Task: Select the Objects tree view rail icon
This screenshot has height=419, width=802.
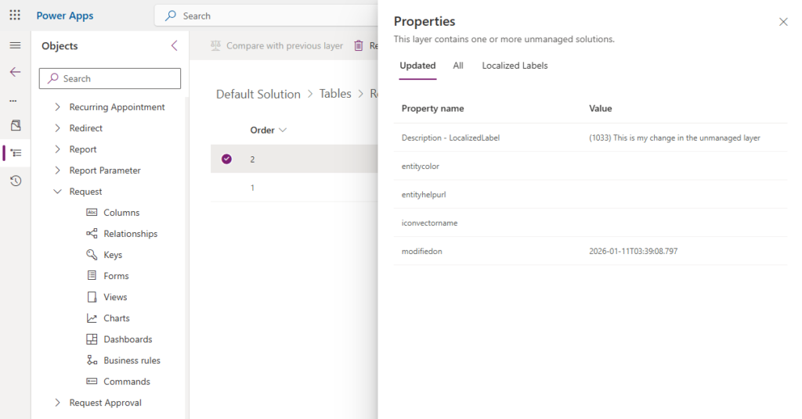Action: pos(15,152)
